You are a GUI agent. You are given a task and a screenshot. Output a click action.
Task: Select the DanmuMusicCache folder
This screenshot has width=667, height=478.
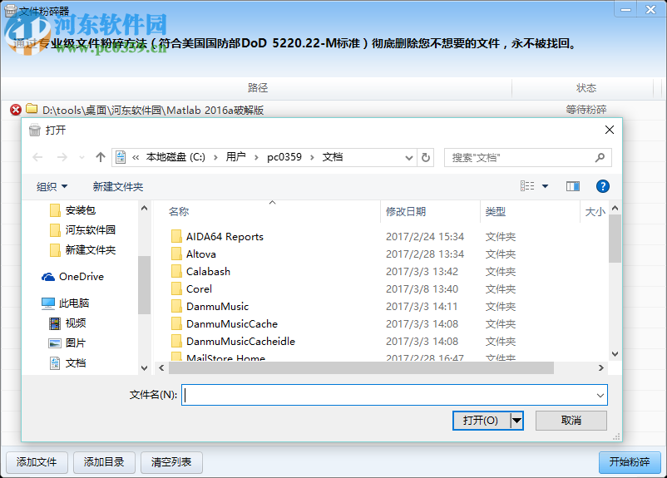click(x=232, y=323)
